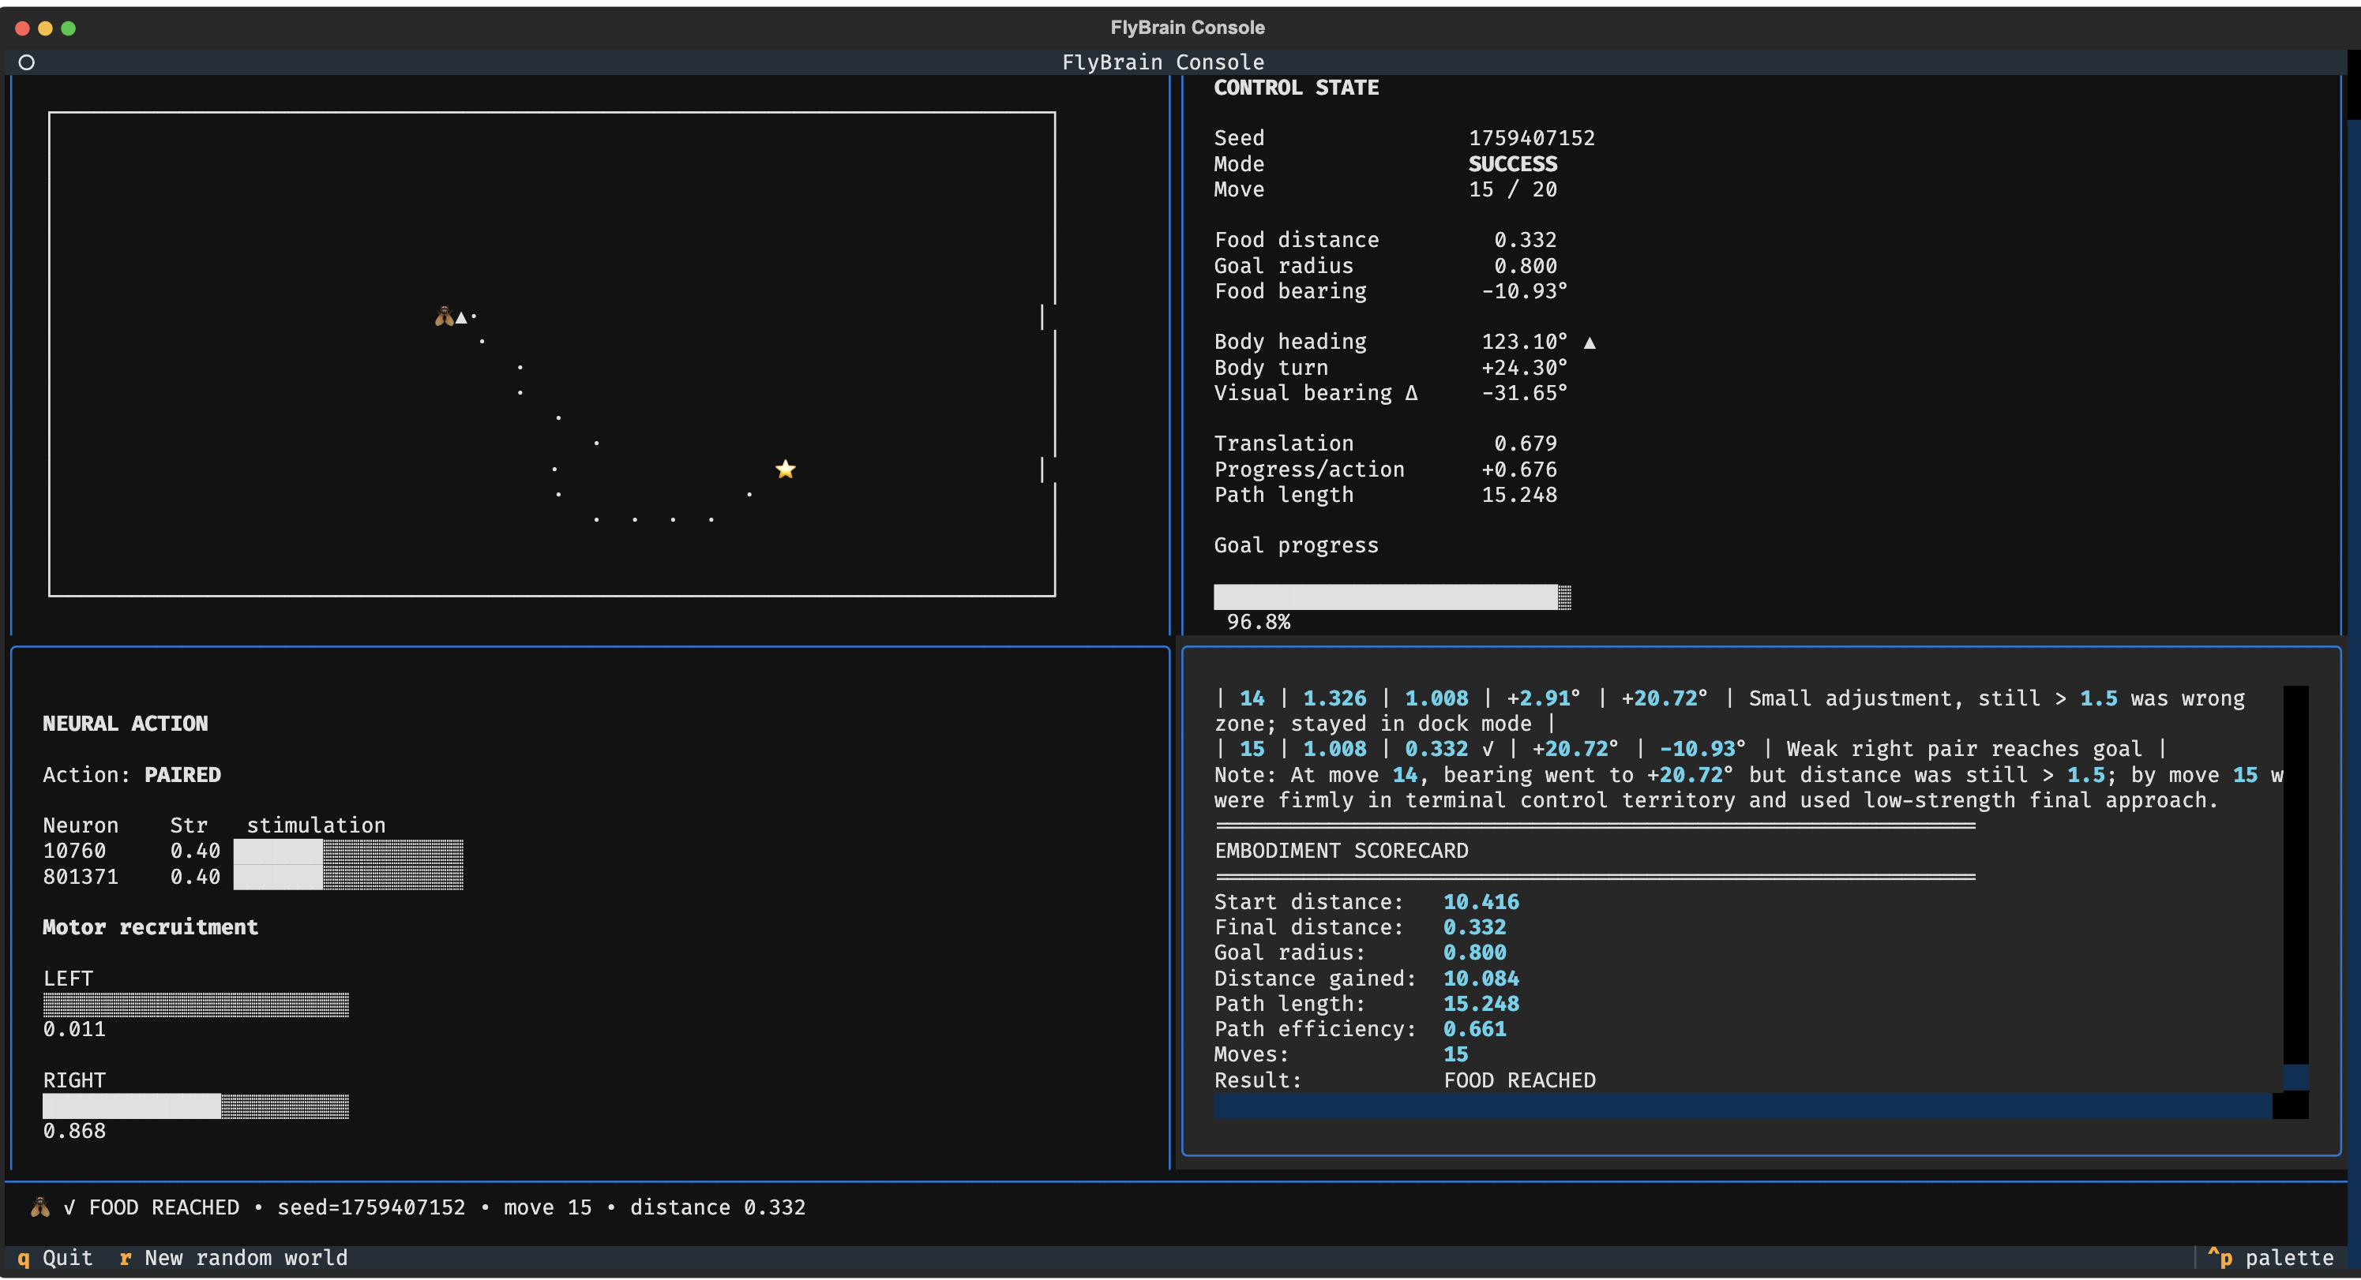Click the log panel horizontal scrollbar
Viewport: 2361px width, 1280px height.
tap(1743, 1106)
